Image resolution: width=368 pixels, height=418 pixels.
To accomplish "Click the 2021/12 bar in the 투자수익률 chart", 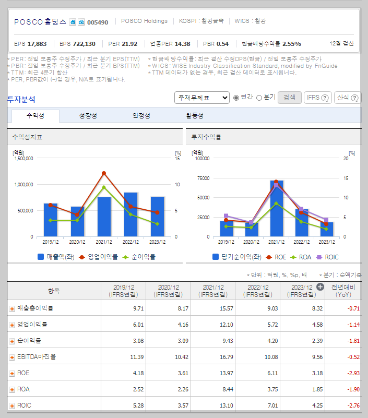I will coord(277,208).
